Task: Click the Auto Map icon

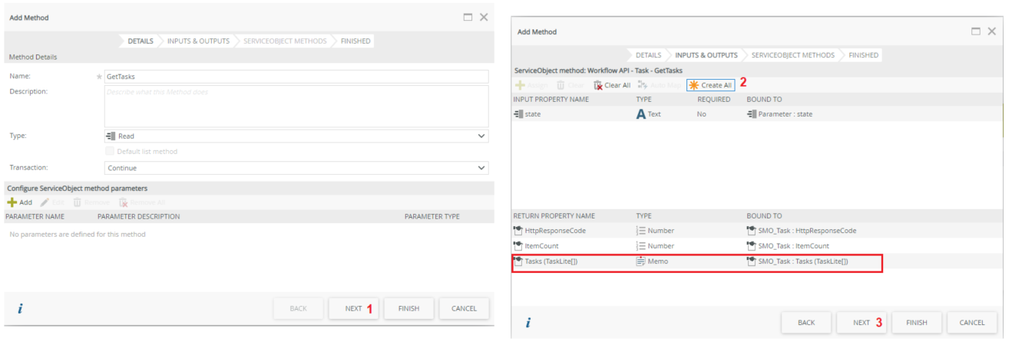Action: [x=642, y=85]
